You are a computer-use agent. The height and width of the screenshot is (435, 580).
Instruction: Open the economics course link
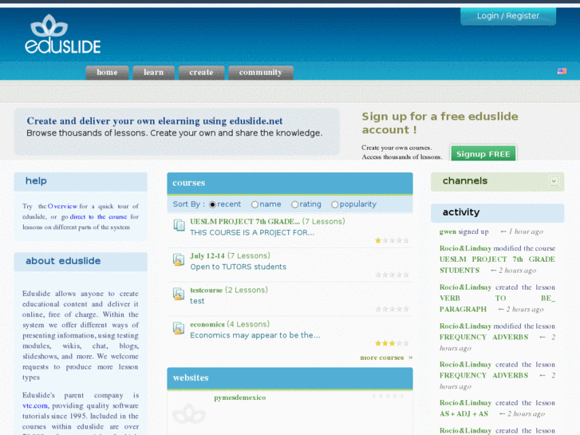207,324
